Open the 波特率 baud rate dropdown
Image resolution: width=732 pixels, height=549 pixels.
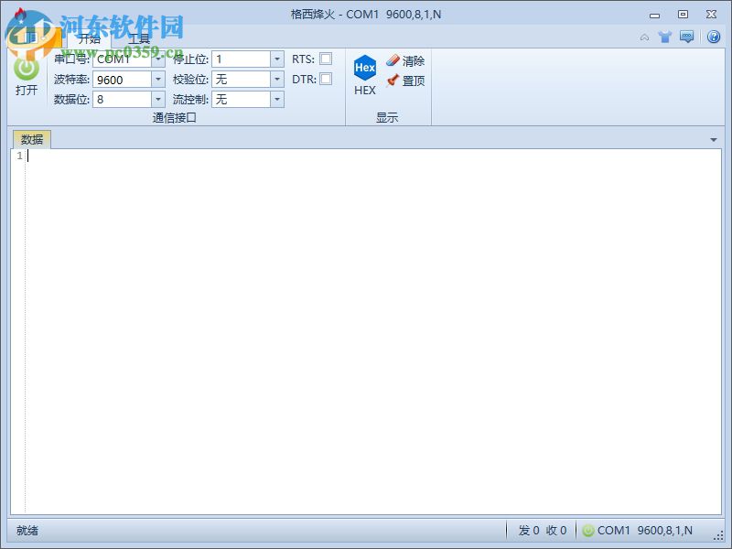coord(157,79)
